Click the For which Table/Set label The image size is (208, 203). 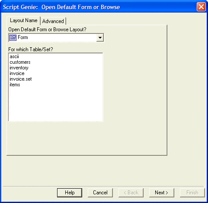pyautogui.click(x=31, y=49)
